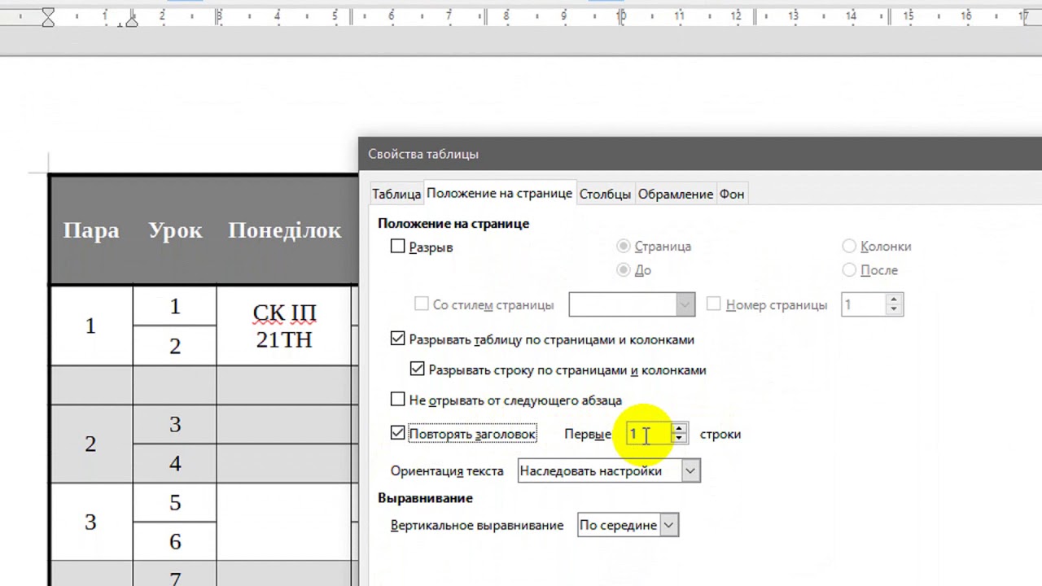
Task: Increase the Номер страницы value
Action: point(895,299)
